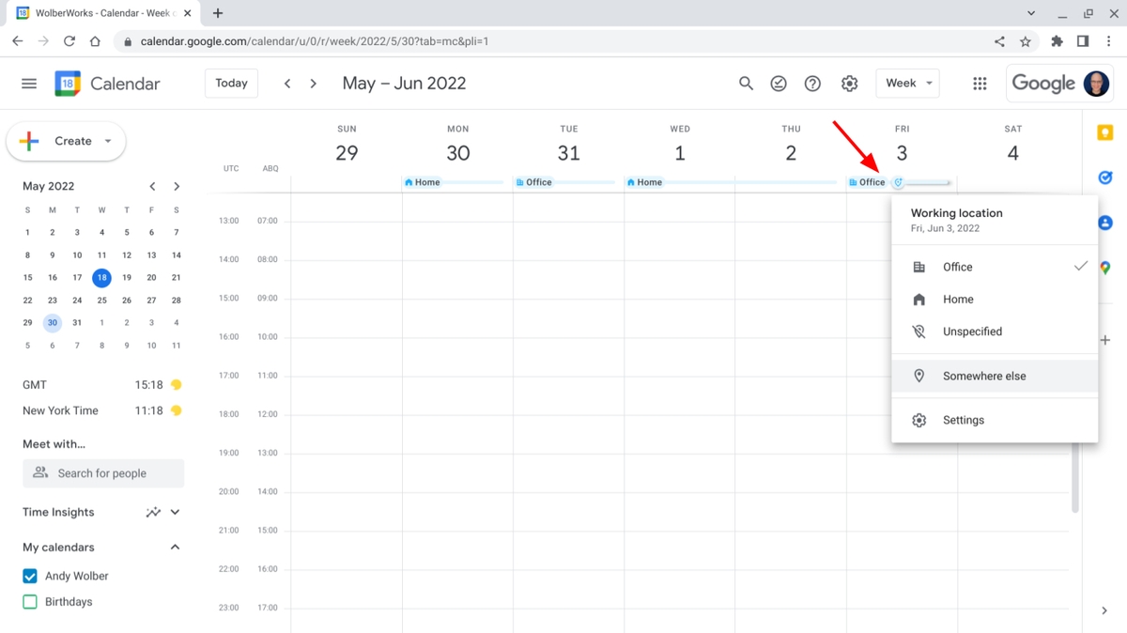Click the Search for people field
Screen dimensions: 1127x633
tap(103, 472)
